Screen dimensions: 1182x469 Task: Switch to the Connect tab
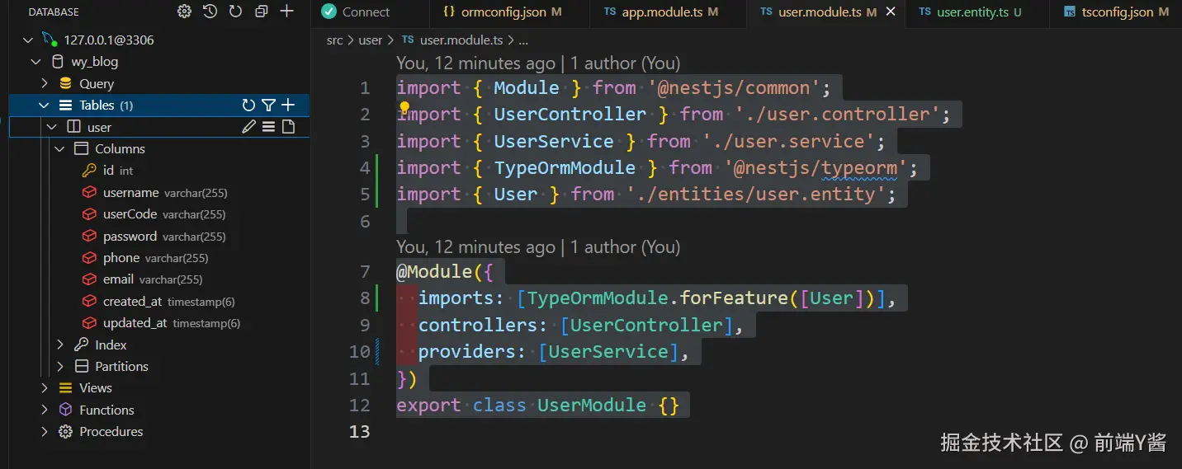[x=370, y=12]
